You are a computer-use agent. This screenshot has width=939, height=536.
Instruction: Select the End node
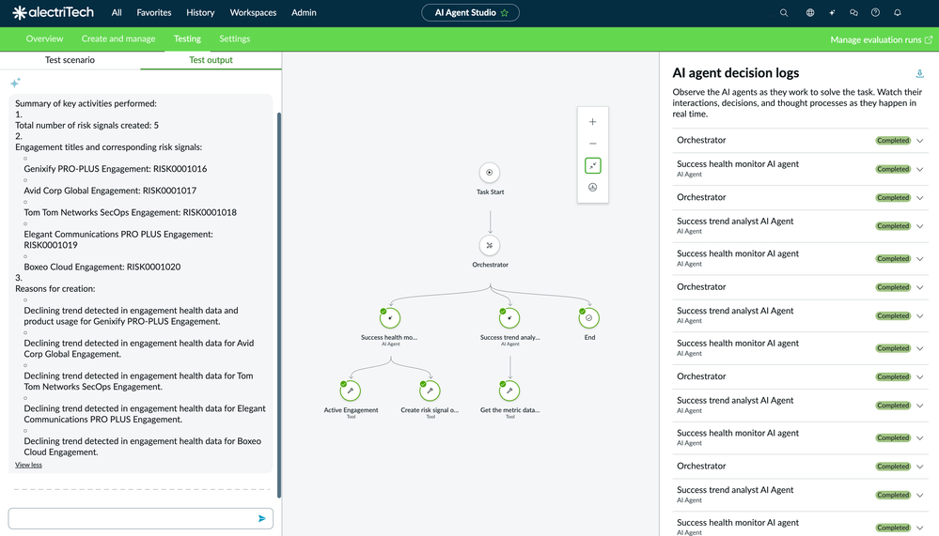(x=589, y=318)
